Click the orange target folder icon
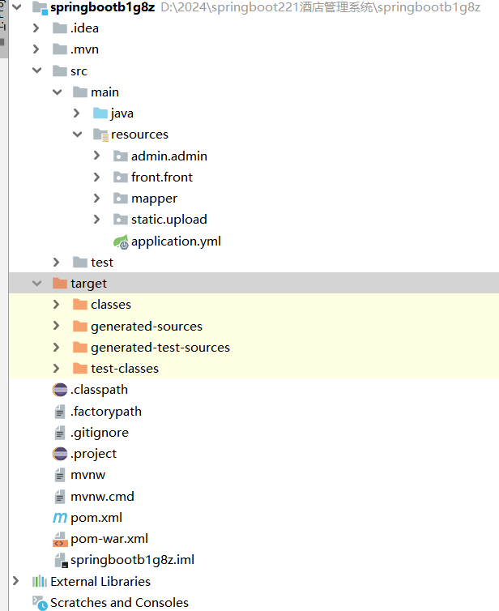This screenshot has height=611, width=499. pos(60,284)
